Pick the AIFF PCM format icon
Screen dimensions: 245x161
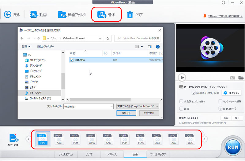pos(125,139)
